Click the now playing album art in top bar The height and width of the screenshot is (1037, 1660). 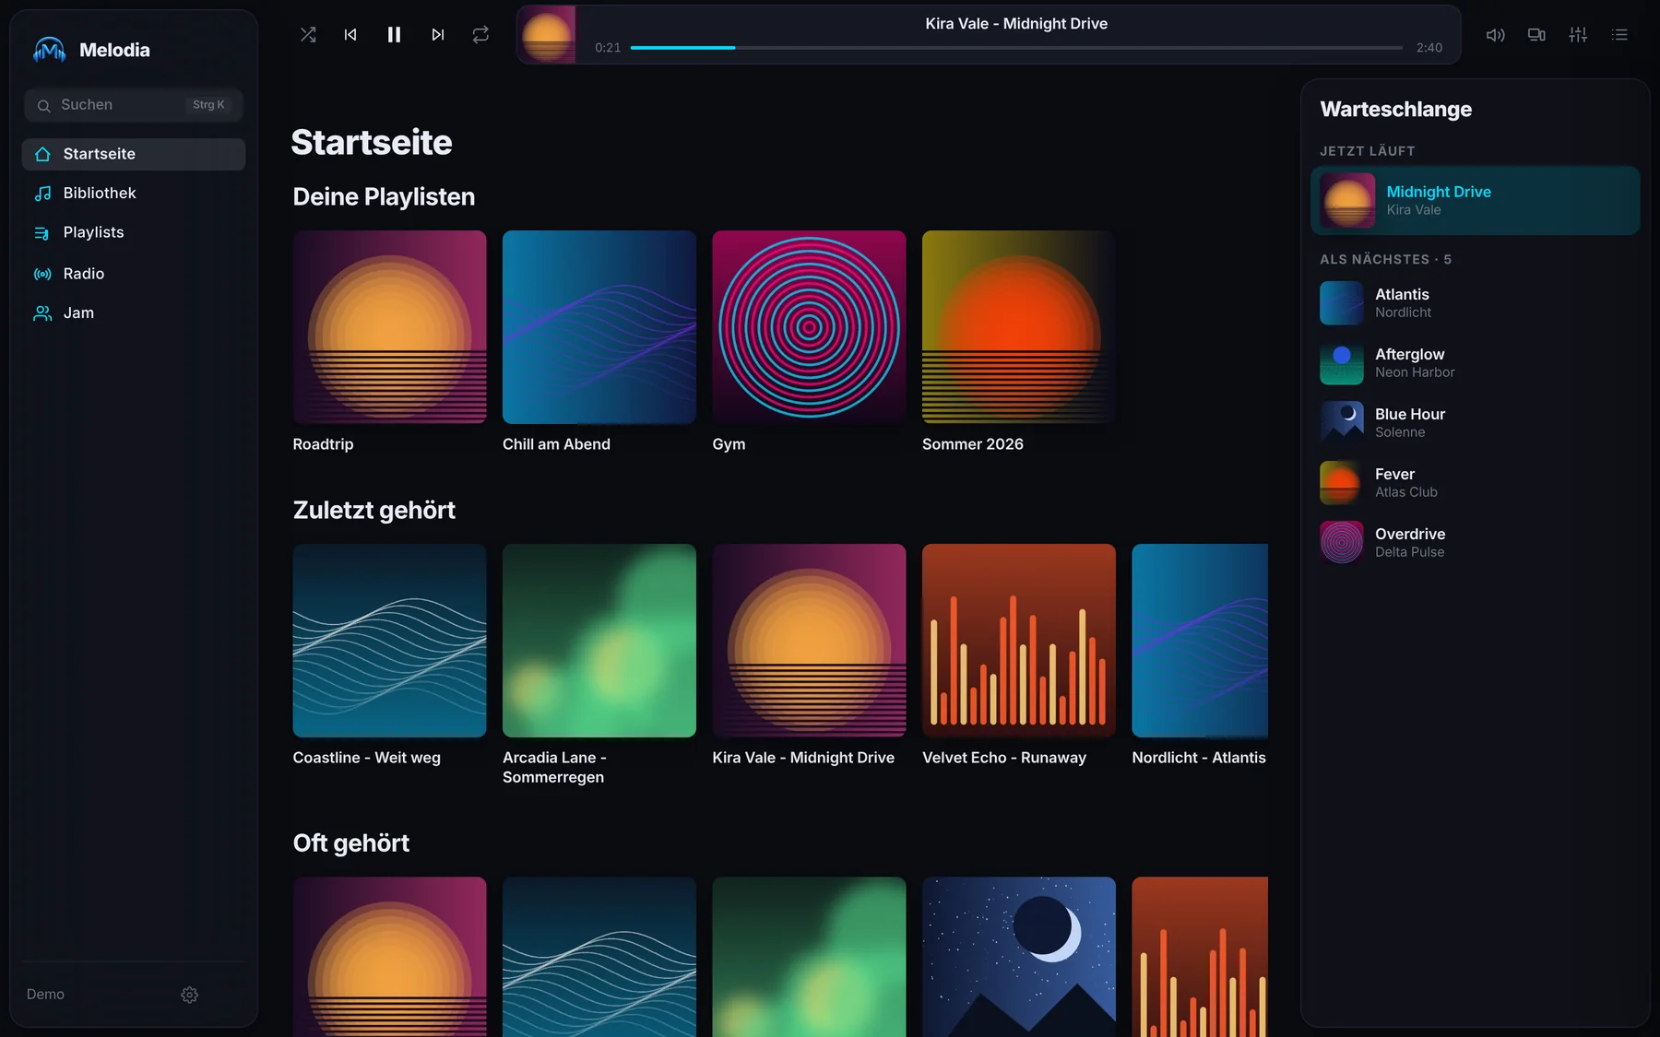point(547,35)
